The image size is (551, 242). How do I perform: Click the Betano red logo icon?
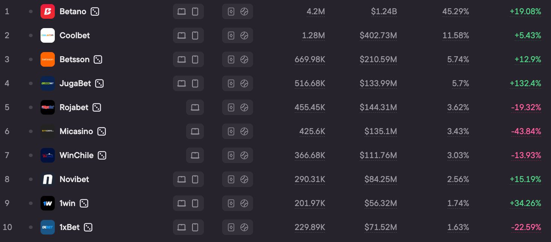coord(48,12)
